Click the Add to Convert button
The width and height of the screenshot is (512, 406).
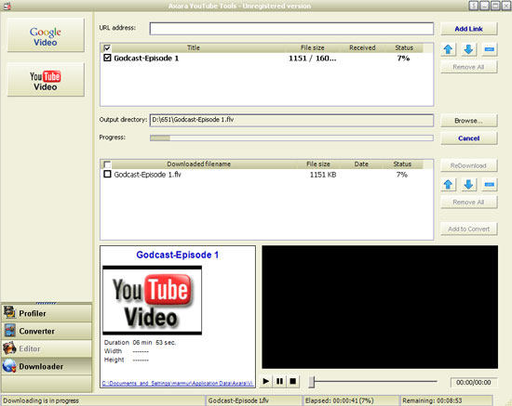468,229
